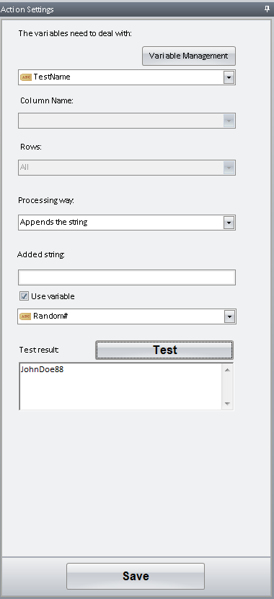Screen dimensions: 274x599
Task: Open Variable Management
Action: click(189, 56)
